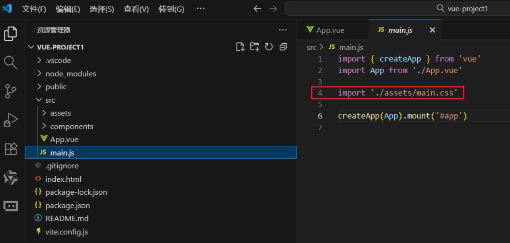Open the 转到(G) menu
Image resolution: width=510 pixels, height=243 pixels.
tap(171, 9)
